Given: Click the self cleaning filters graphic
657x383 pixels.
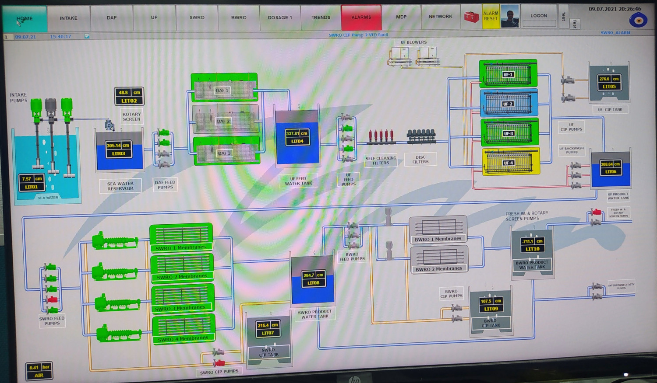Looking at the screenshot, I should pyautogui.click(x=381, y=136).
